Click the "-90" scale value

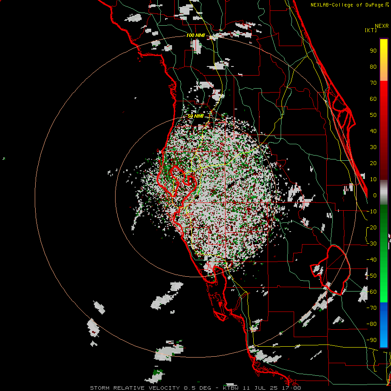click(371, 340)
